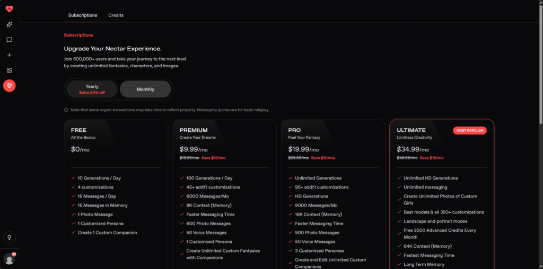Click the $9.99/mo price
543x269 pixels.
coord(194,149)
